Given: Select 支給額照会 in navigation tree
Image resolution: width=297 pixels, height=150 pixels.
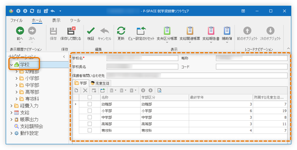Looking at the screenshot, I should [x=32, y=126].
